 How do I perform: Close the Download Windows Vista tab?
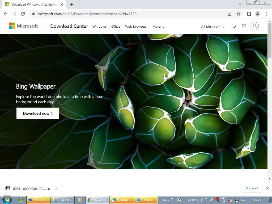pyautogui.click(x=62, y=5)
